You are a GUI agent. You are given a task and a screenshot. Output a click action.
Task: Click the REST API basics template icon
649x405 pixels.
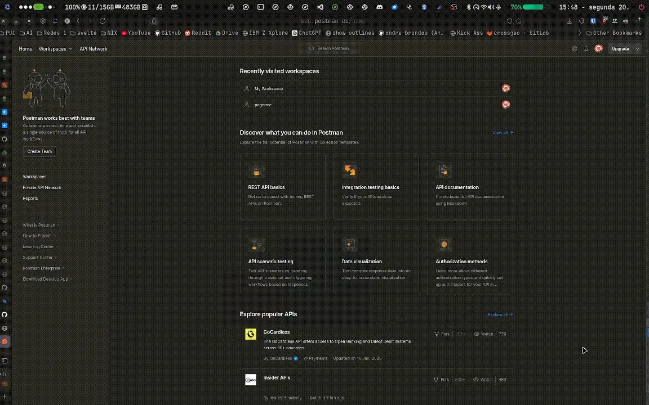257,170
